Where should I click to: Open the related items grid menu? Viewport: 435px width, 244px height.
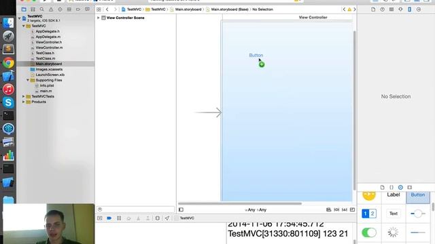pyautogui.click(x=99, y=9)
